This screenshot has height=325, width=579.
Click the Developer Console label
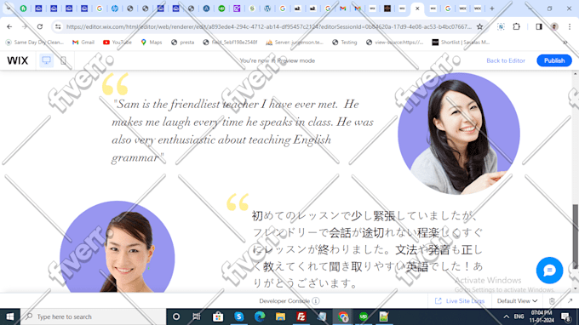[284, 301]
